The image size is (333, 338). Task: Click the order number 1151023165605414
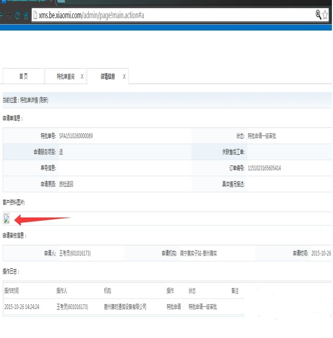tap(264, 168)
